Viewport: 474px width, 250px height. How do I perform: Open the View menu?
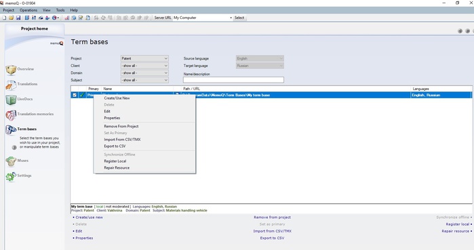point(47,10)
